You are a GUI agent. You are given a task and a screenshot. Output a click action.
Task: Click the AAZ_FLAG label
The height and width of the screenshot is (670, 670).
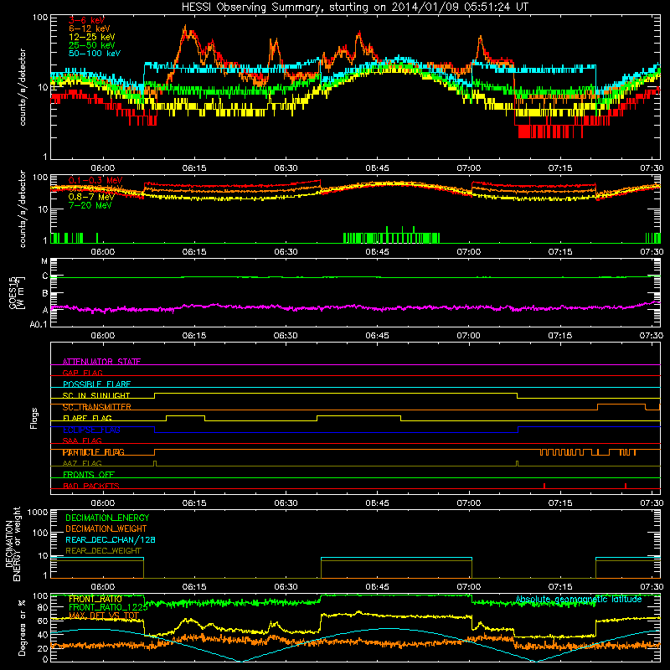[x=82, y=463]
